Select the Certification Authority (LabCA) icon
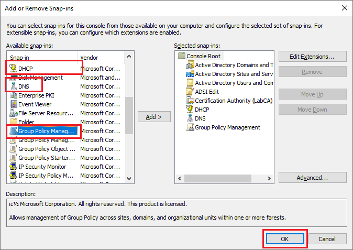The image size is (353, 250). pyautogui.click(x=190, y=101)
